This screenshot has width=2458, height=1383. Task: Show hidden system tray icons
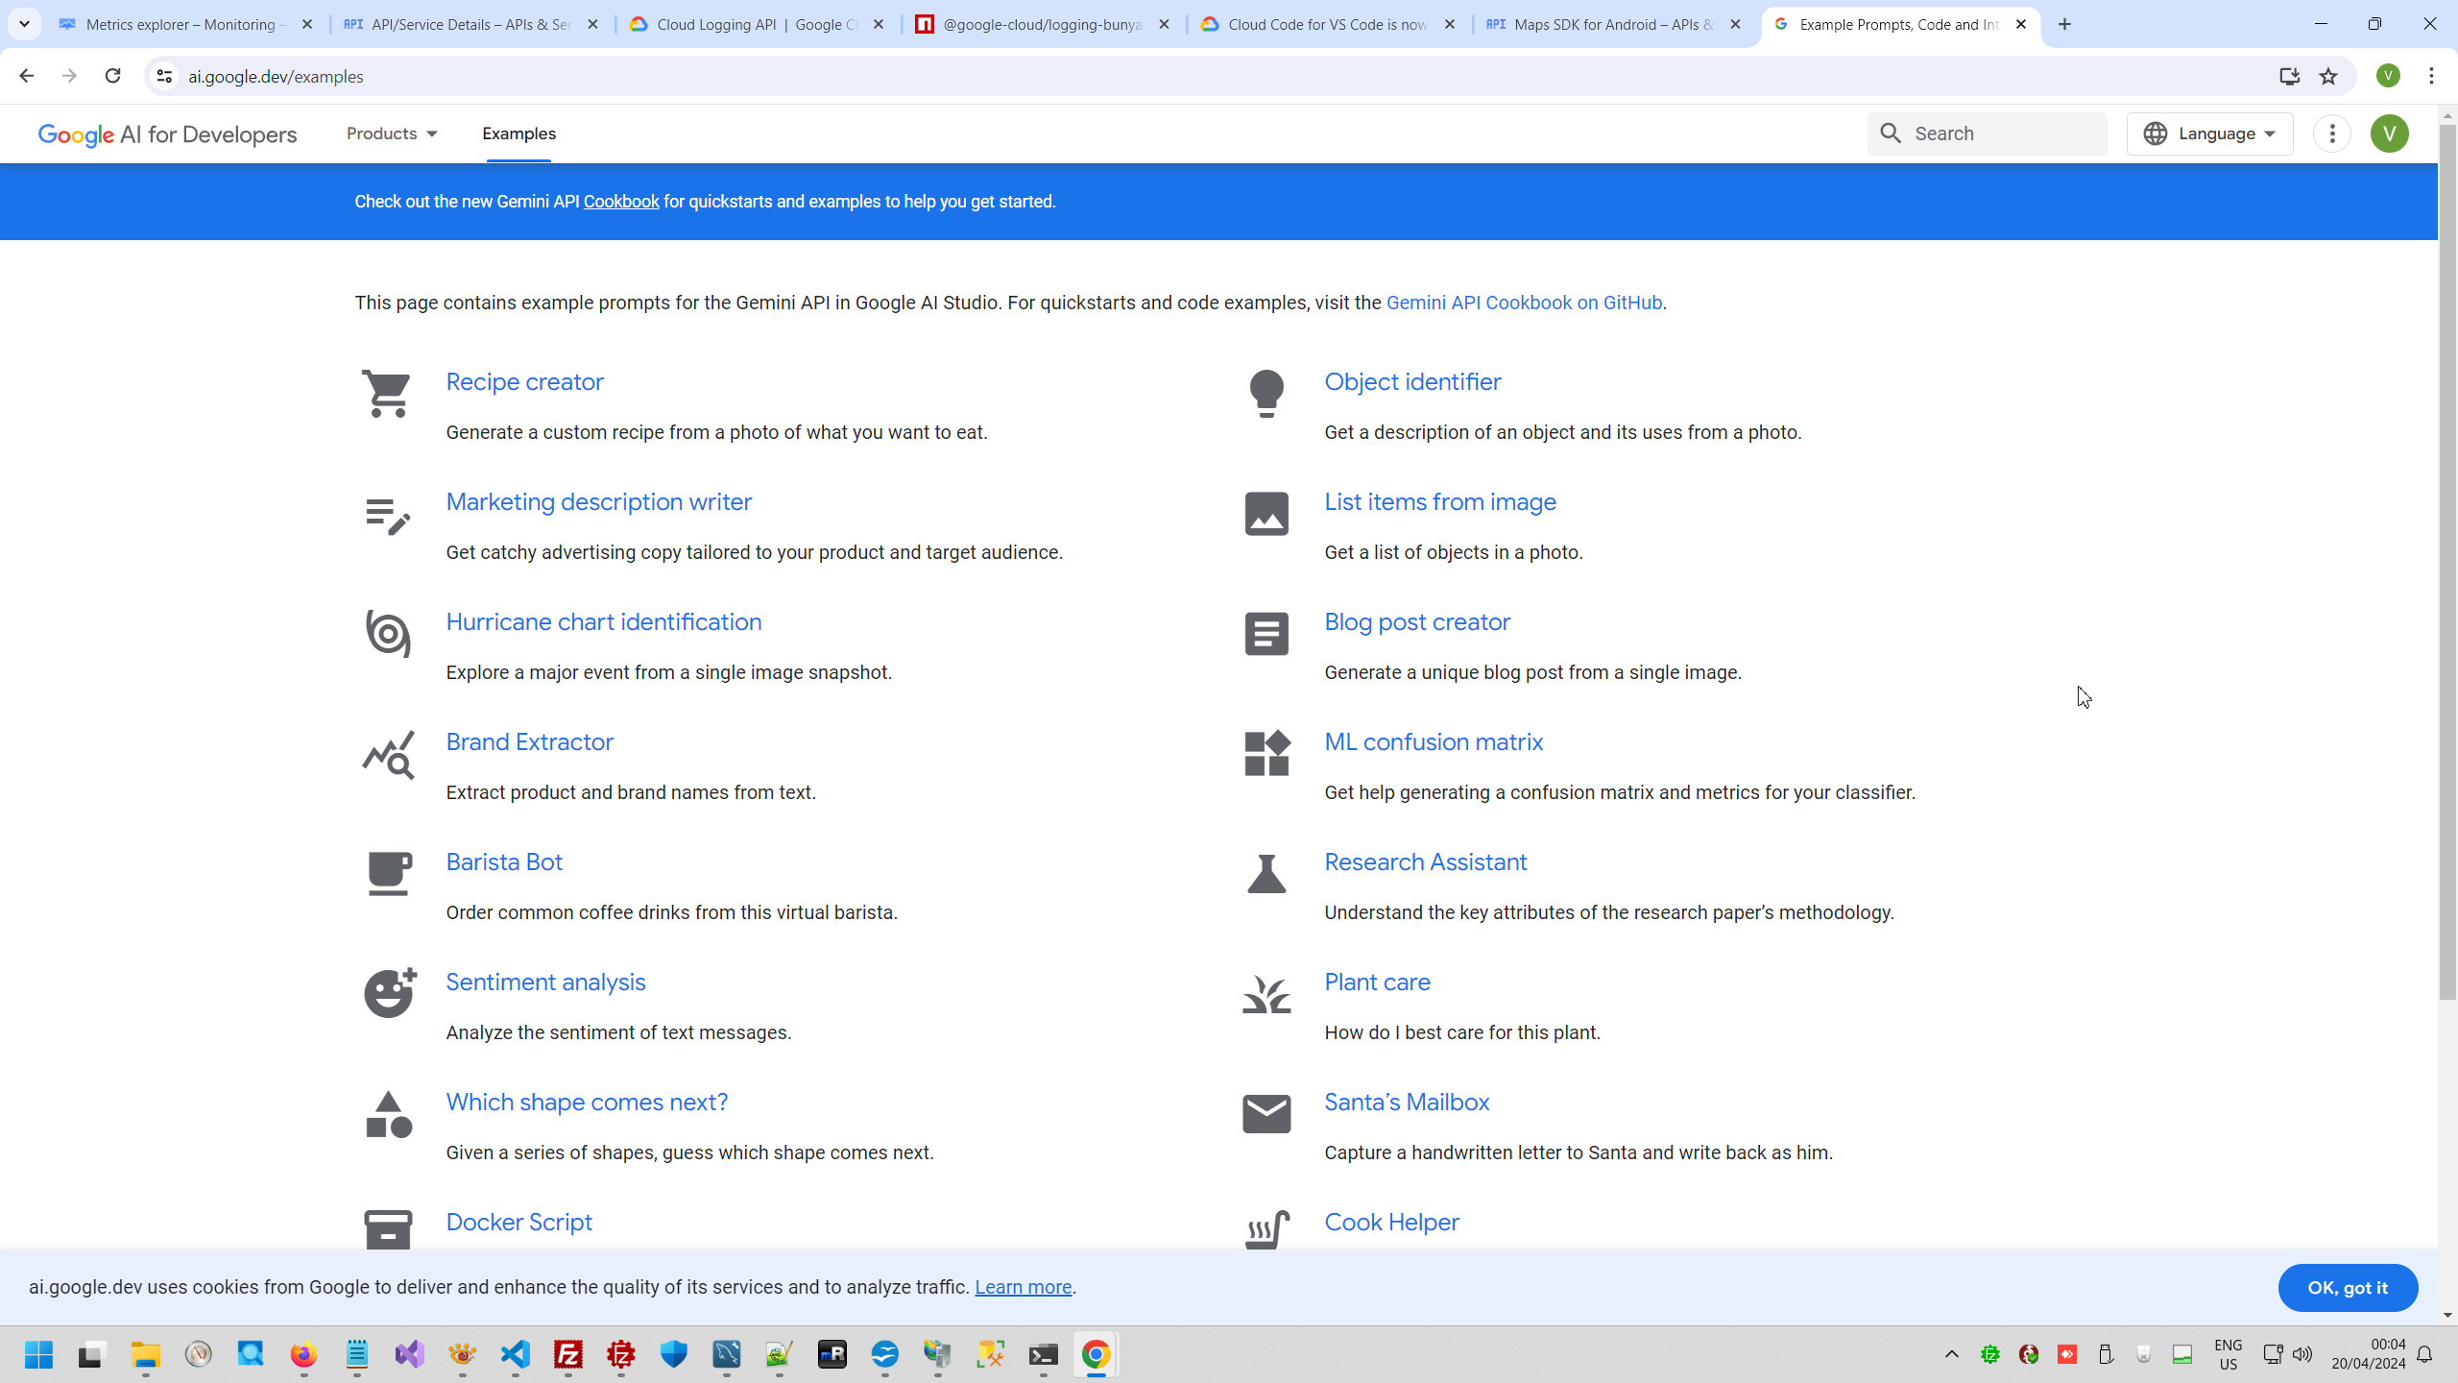[1951, 1354]
